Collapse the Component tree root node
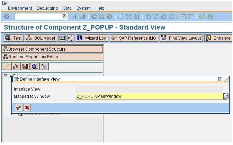 (x=6, y=75)
